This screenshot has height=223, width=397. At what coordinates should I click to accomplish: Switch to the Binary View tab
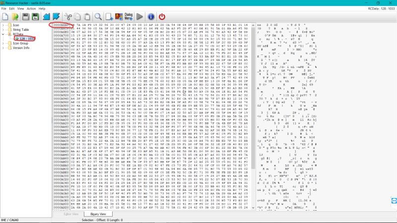pos(98,214)
